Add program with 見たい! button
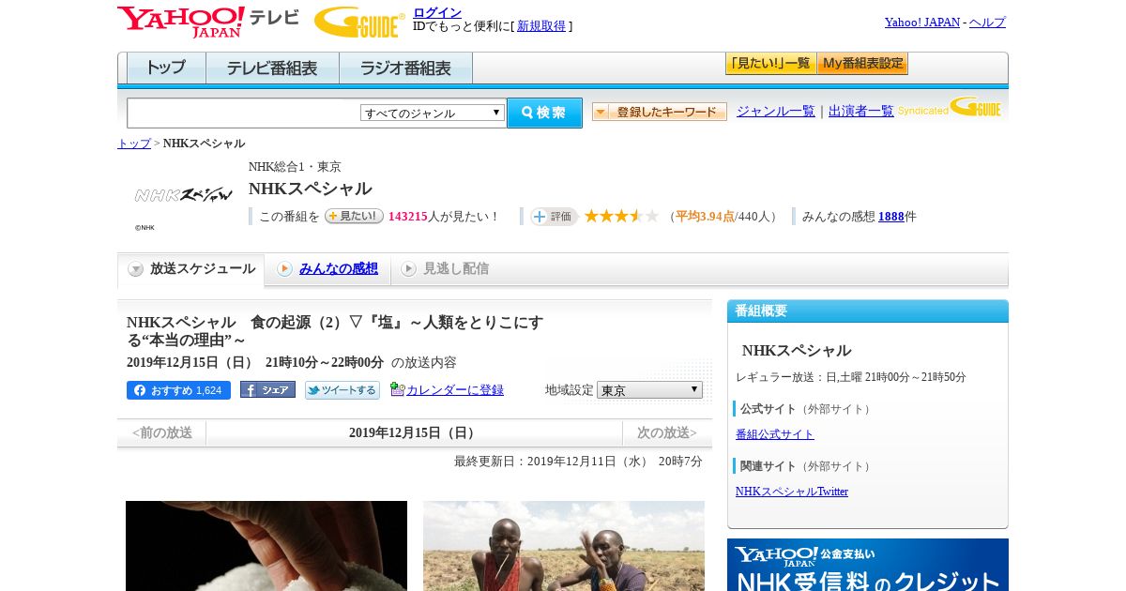Screen dimensions: 1126x591 click(354, 216)
